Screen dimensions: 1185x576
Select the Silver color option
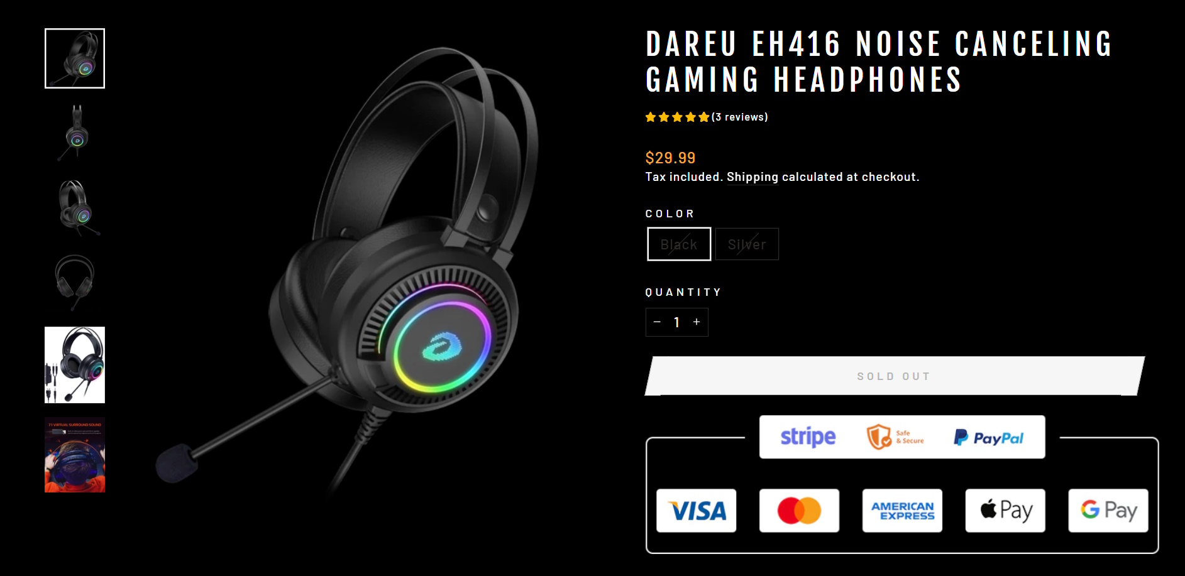coord(747,244)
